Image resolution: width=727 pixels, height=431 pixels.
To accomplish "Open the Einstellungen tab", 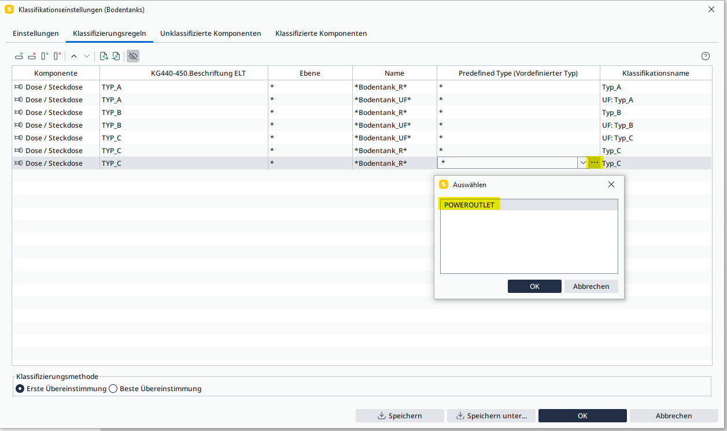I will [36, 34].
